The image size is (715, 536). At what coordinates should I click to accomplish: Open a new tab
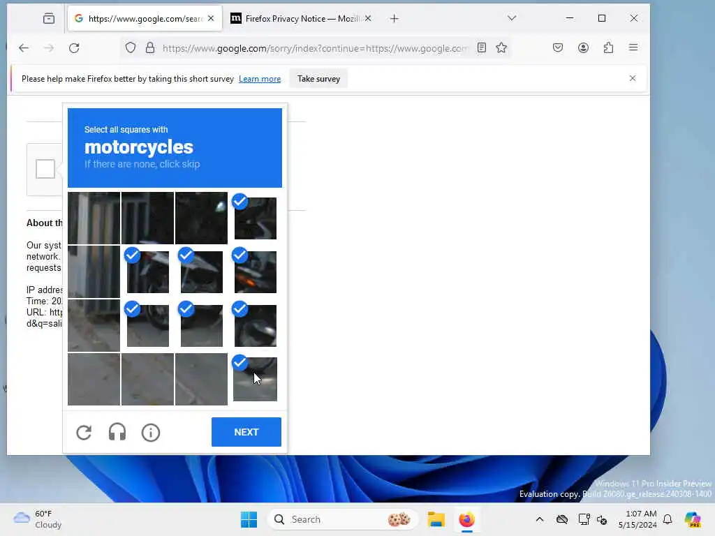[x=395, y=19]
